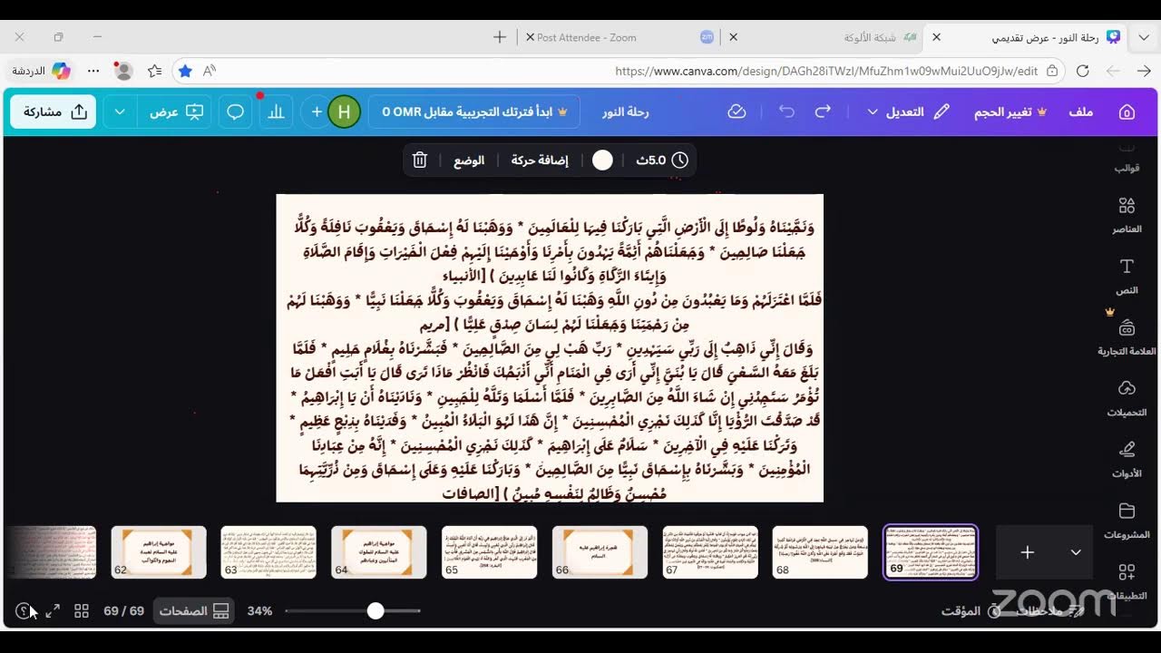Start presentation with عرض button
Image resolution: width=1161 pixels, height=653 pixels.
pyautogui.click(x=175, y=112)
